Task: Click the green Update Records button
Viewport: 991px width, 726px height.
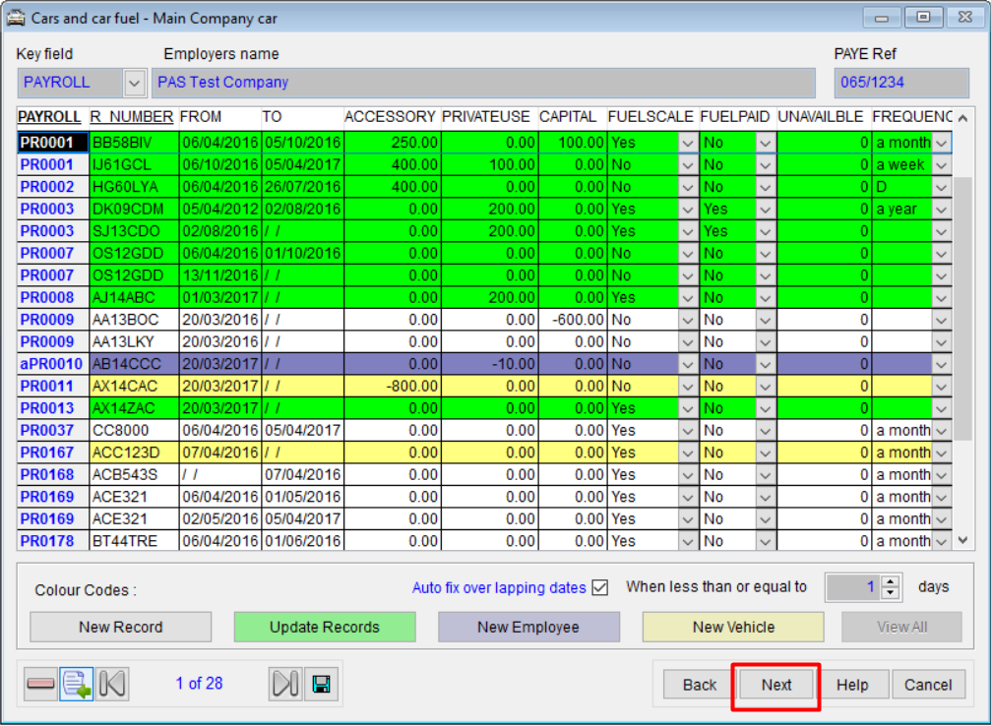Action: pyautogui.click(x=325, y=627)
